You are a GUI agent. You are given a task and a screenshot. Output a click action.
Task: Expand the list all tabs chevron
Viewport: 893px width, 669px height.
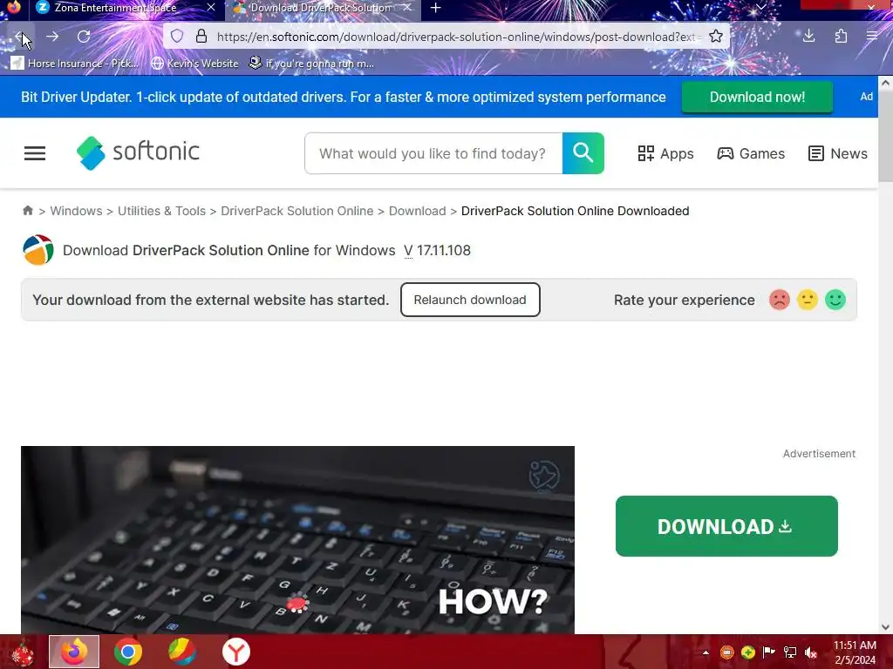coord(760,7)
